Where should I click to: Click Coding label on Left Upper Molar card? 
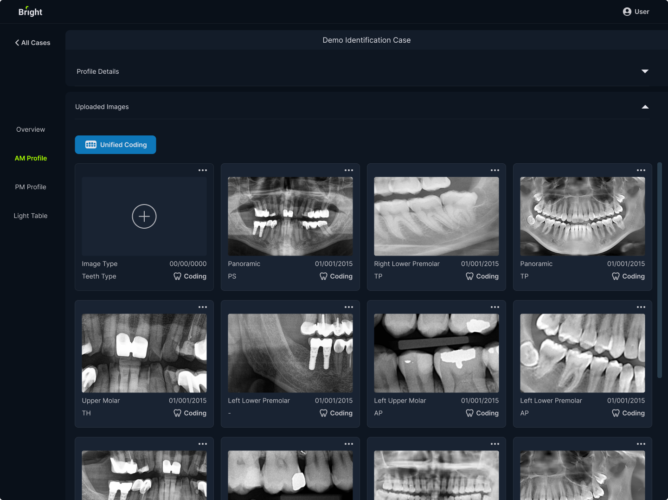[x=488, y=413]
